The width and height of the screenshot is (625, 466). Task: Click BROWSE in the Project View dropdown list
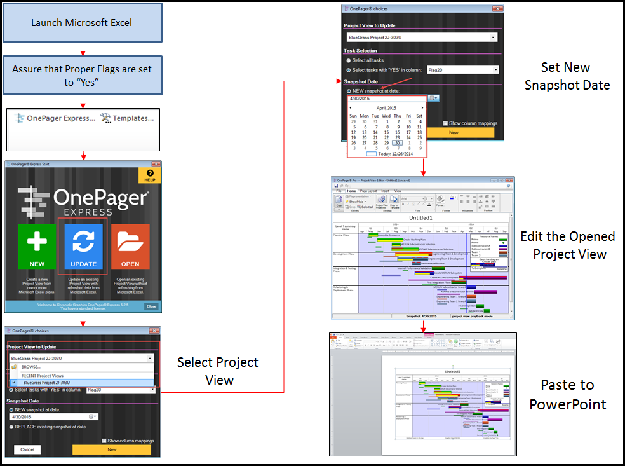point(31,367)
